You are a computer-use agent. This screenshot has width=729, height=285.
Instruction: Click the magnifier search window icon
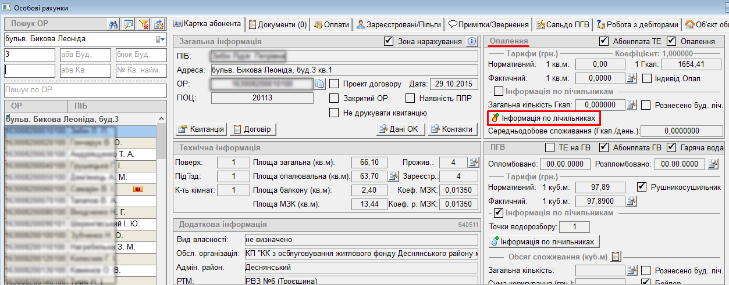point(129,24)
